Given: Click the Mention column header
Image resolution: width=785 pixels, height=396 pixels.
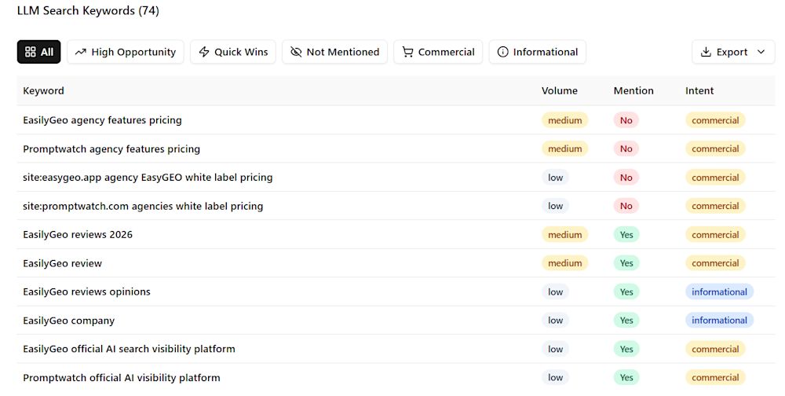Looking at the screenshot, I should (x=633, y=90).
